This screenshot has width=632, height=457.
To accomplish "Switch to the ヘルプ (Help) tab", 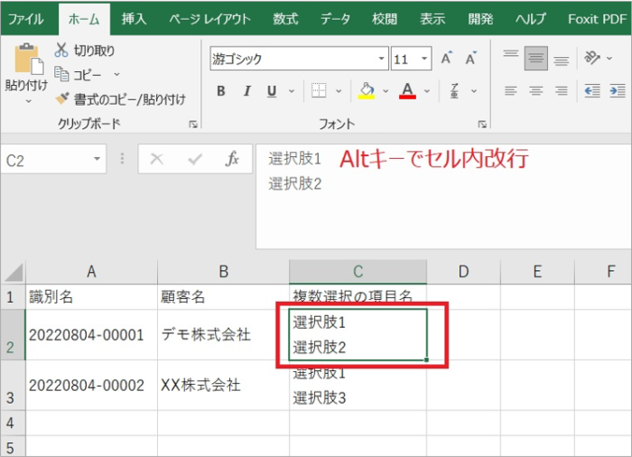I will point(531,19).
